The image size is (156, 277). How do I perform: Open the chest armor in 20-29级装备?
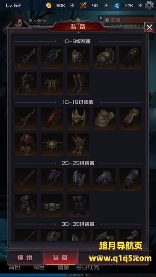coord(26,205)
